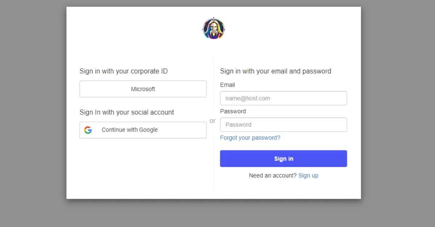Click the 'Need an account?' text
This screenshot has height=227, width=435.
273,176
